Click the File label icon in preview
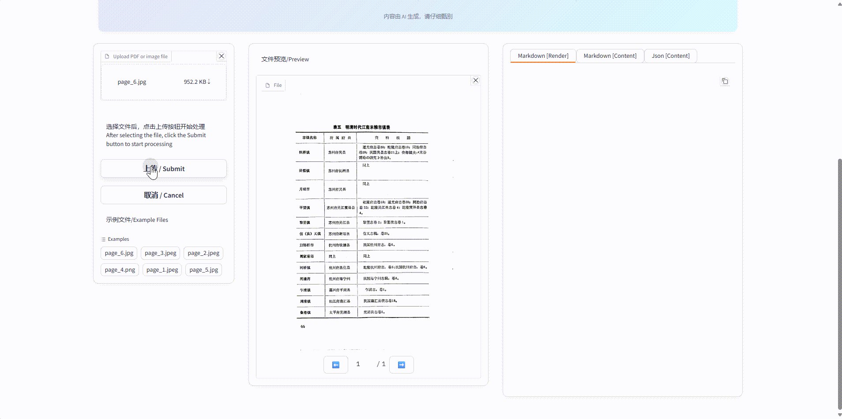This screenshot has height=419, width=842. (x=267, y=85)
